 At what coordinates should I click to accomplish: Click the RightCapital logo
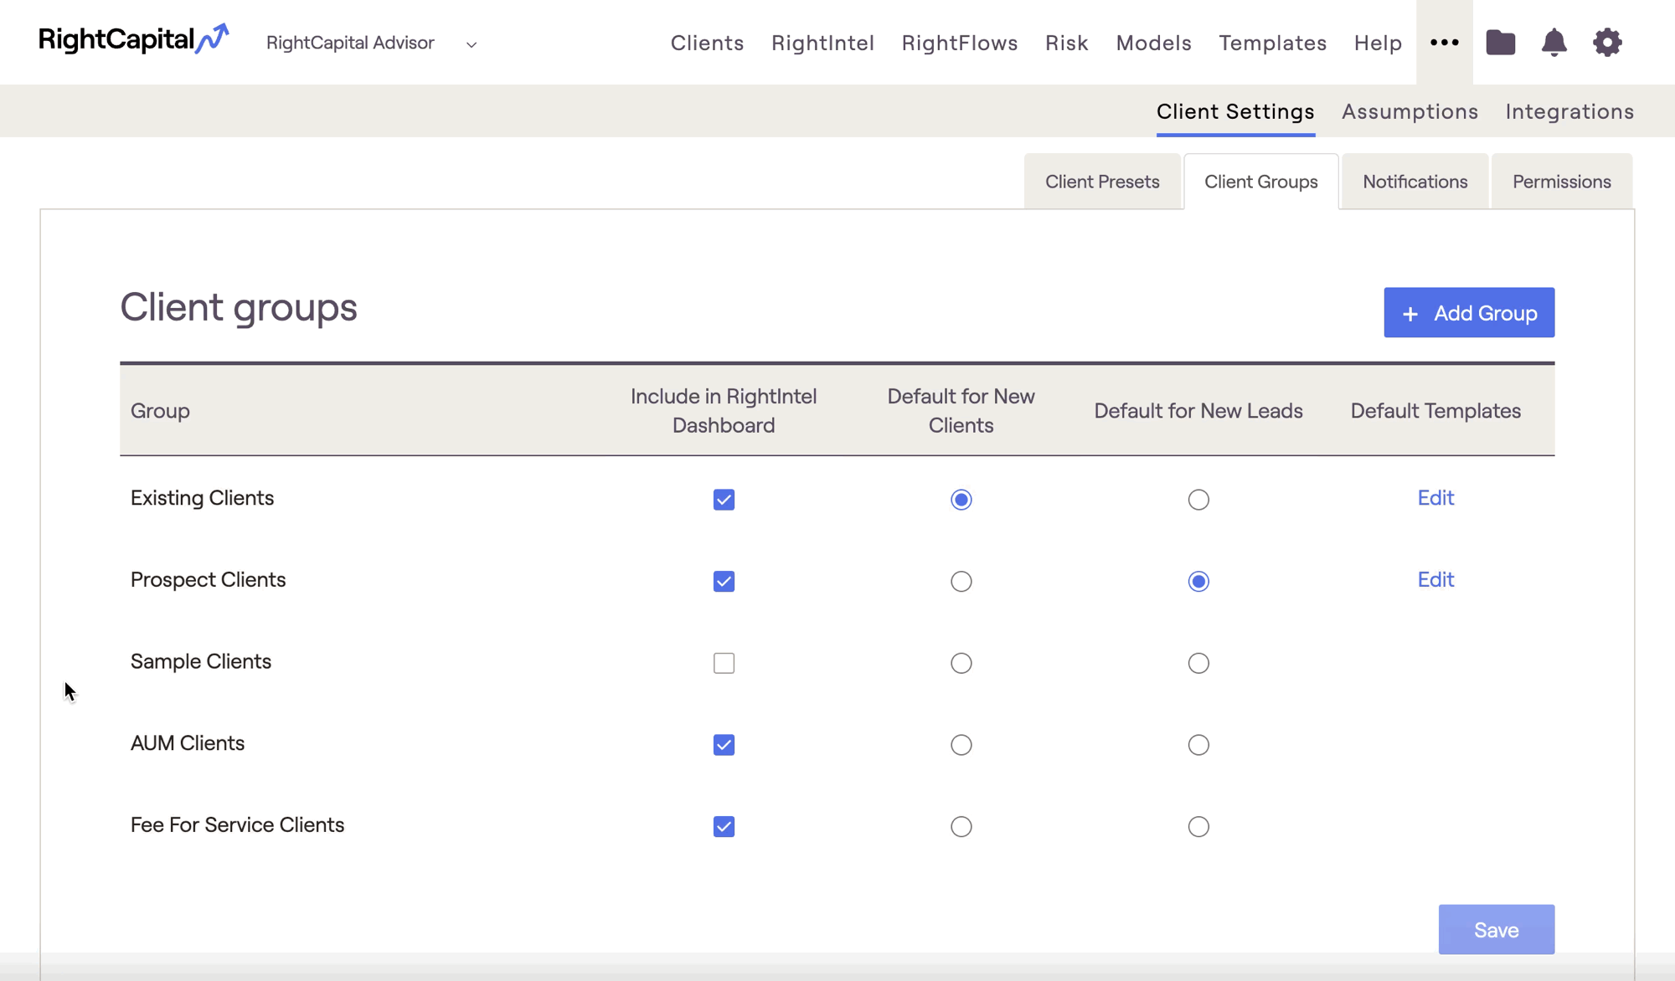coord(133,39)
